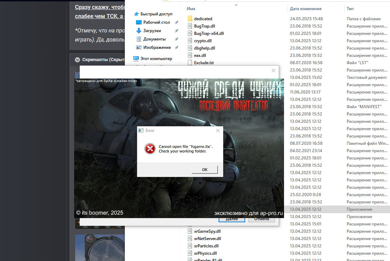Image resolution: width=390 pixels, height=261 pixels.
Task: Open Загрузки in the Explorer sidebar
Action: click(149, 31)
